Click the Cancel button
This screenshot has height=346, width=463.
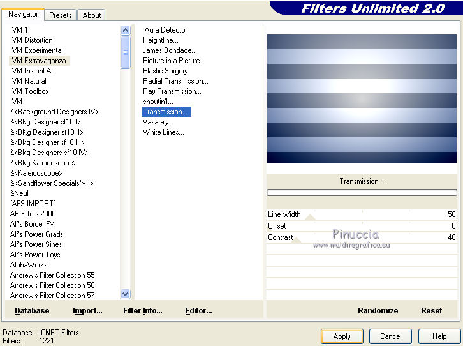390,336
